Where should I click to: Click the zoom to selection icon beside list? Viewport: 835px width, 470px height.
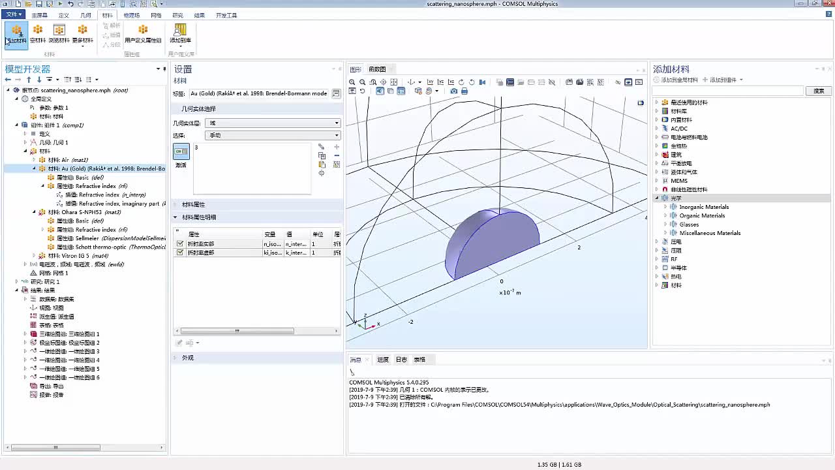coord(322,173)
